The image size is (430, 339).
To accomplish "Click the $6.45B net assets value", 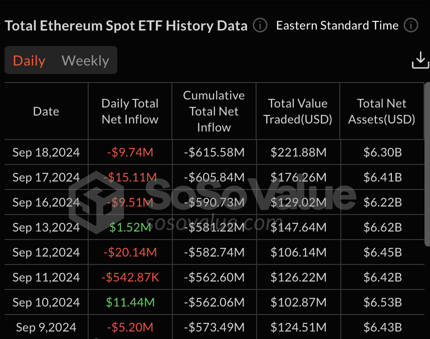I will [382, 252].
